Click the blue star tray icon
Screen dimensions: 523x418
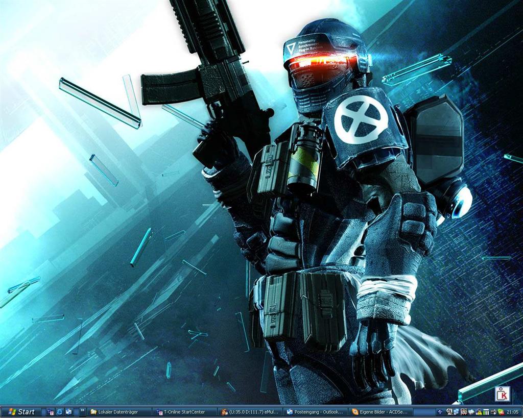point(440,412)
